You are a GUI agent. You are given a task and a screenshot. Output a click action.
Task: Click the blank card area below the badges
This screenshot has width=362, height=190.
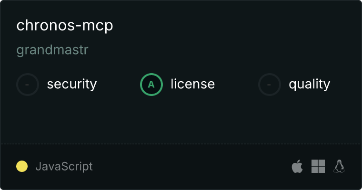[181, 120]
